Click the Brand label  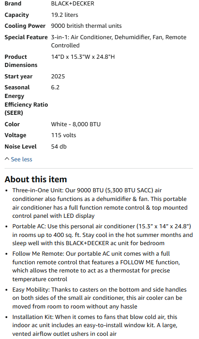[x=13, y=4]
